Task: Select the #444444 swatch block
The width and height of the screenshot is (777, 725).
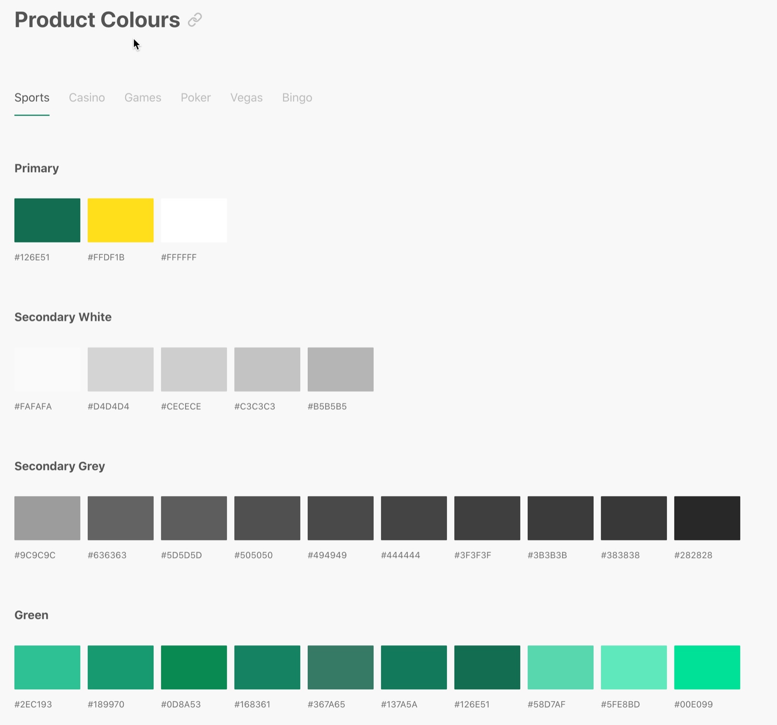Action: pyautogui.click(x=414, y=518)
